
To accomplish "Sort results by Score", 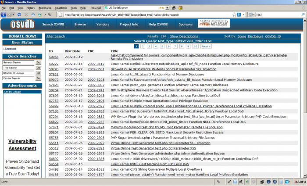I will pyautogui.click(x=242, y=36).
